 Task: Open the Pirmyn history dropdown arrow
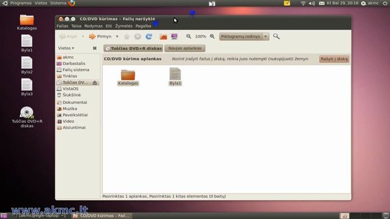tap(117, 36)
